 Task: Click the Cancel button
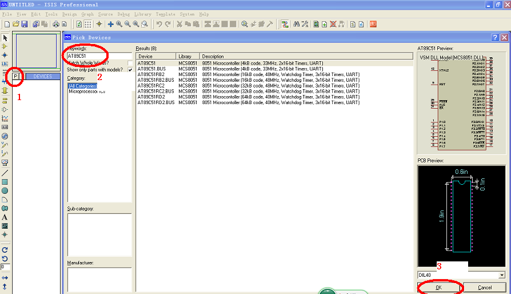point(484,287)
